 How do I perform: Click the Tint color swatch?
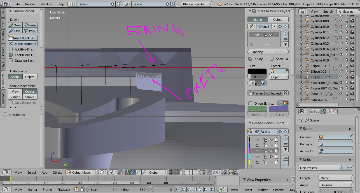tap(257, 72)
